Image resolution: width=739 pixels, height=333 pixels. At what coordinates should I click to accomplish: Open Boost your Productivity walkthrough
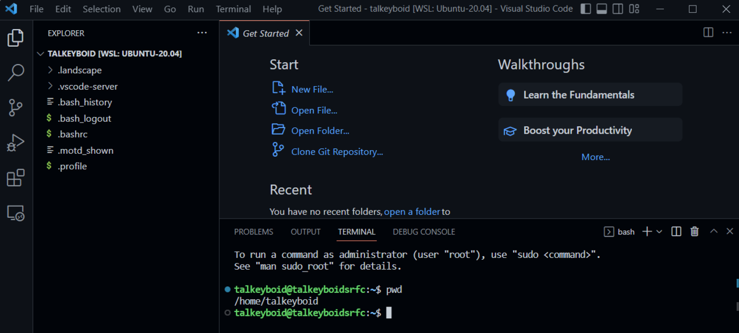click(590, 130)
